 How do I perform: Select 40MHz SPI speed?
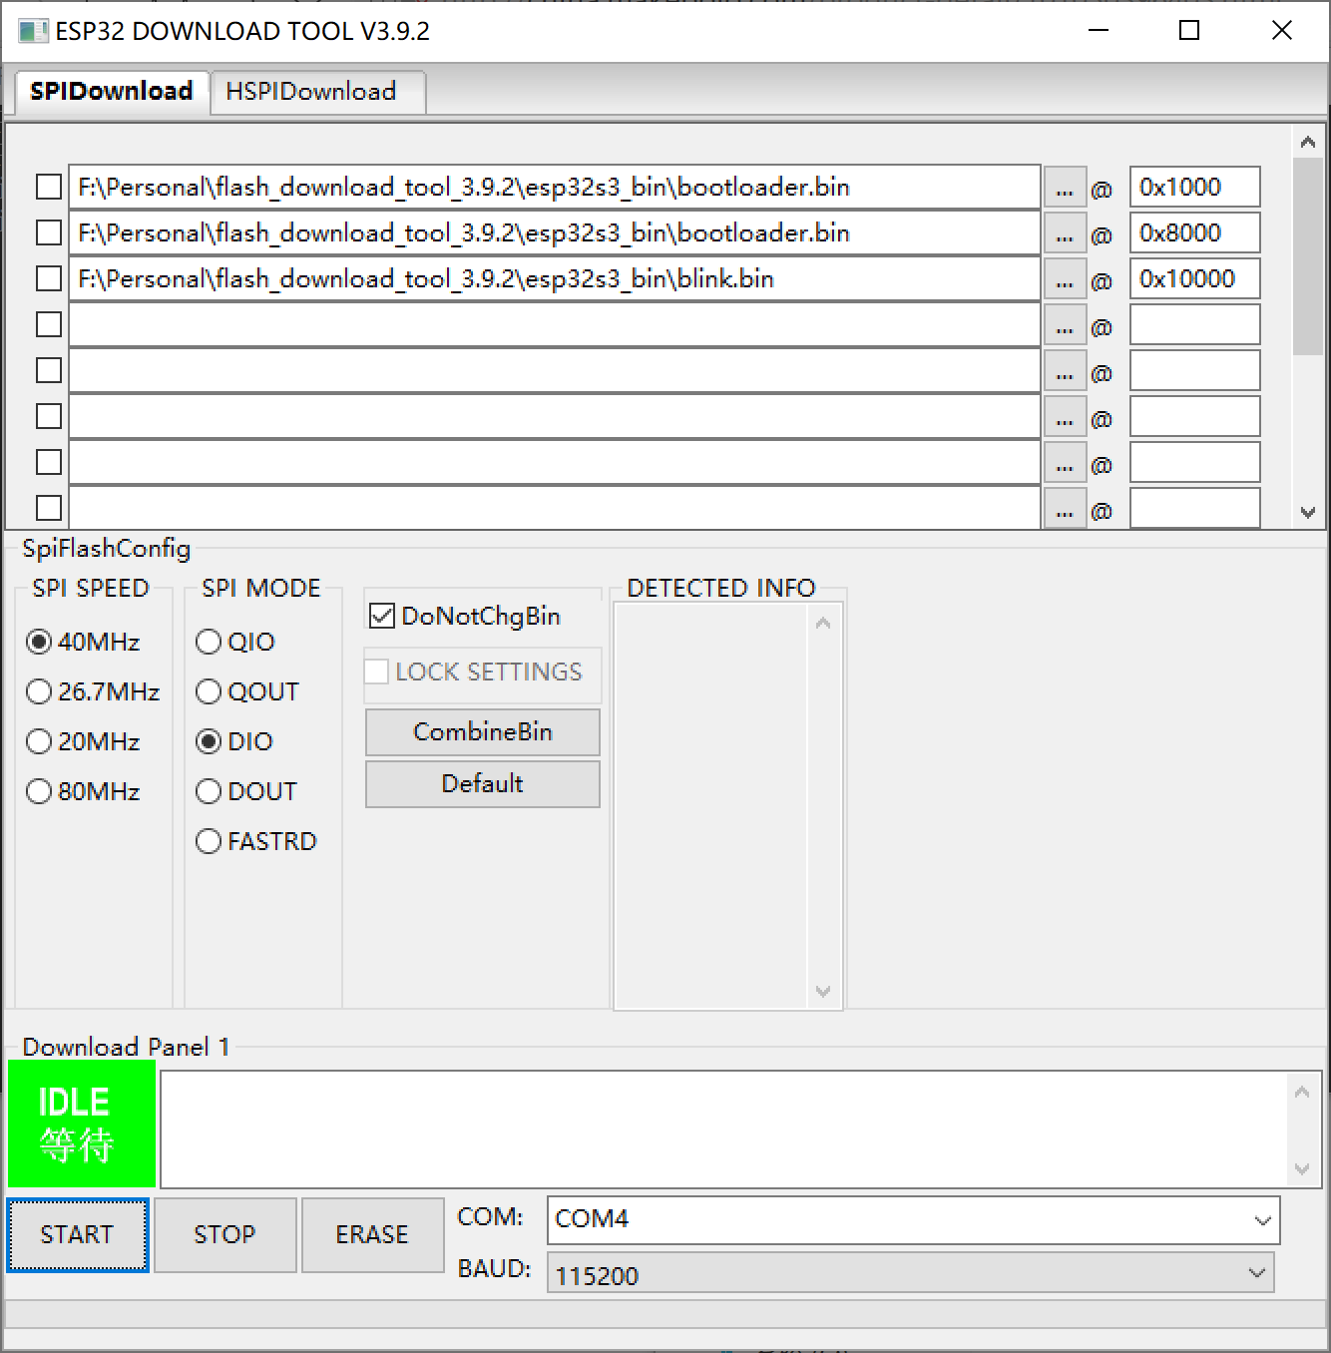83,642
